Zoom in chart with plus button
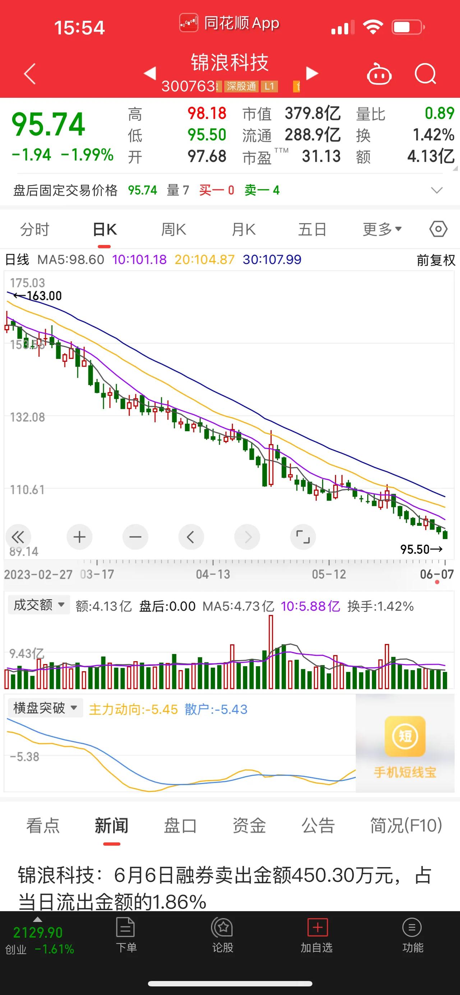This screenshot has width=460, height=995. pyautogui.click(x=79, y=537)
